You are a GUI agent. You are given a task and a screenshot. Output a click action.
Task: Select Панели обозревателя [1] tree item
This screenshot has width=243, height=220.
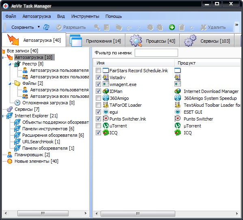coord(48,148)
